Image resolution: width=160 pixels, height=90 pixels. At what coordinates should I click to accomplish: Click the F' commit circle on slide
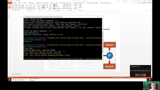[x=109, y=55]
